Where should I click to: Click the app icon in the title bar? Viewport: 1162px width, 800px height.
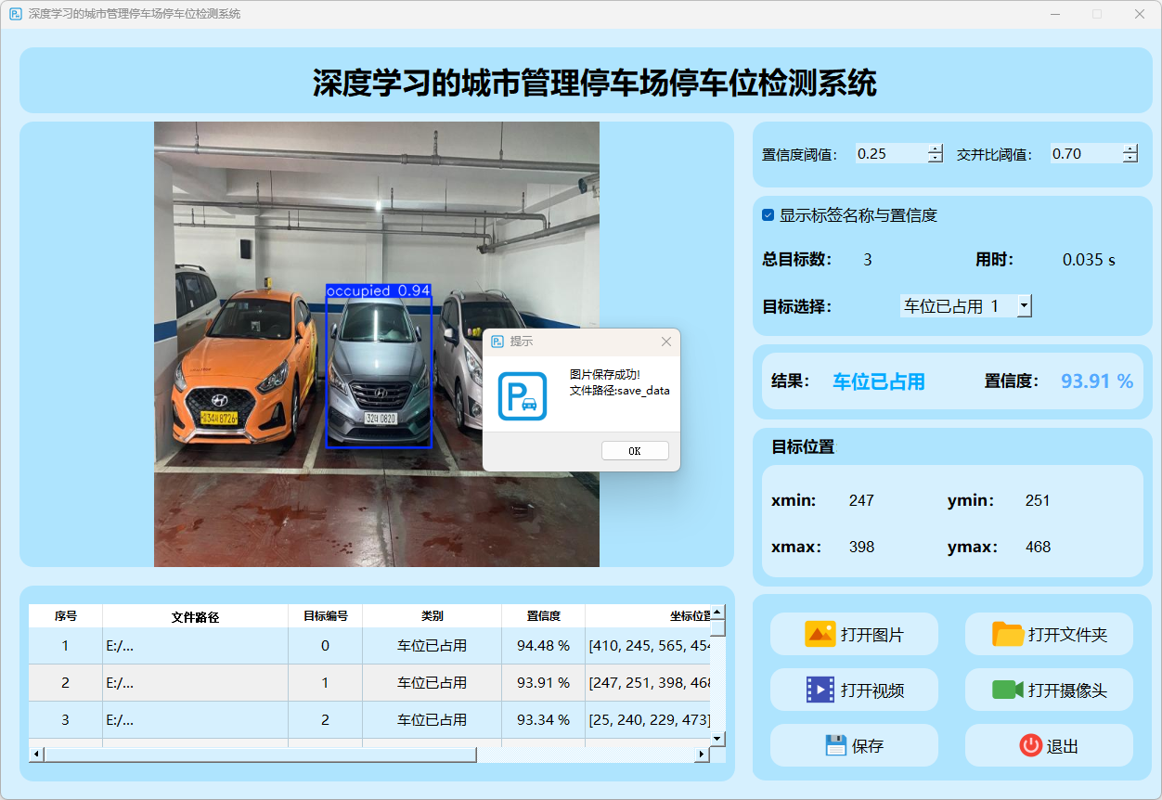(x=16, y=14)
